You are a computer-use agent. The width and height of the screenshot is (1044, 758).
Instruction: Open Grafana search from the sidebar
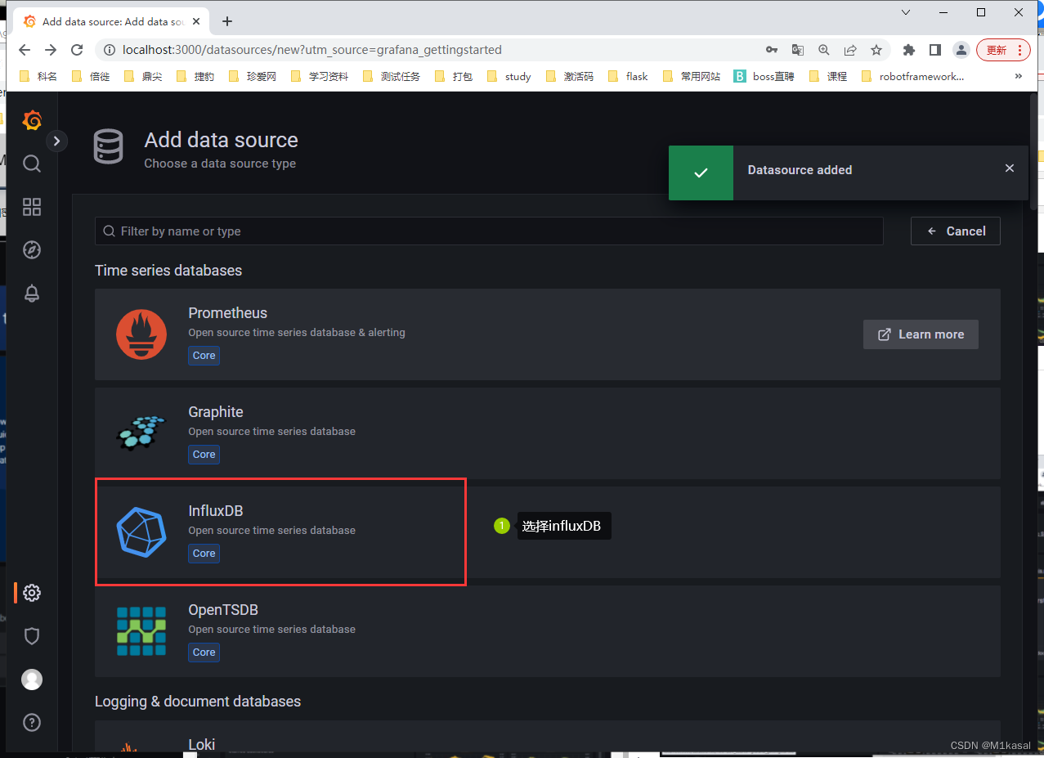coord(32,164)
